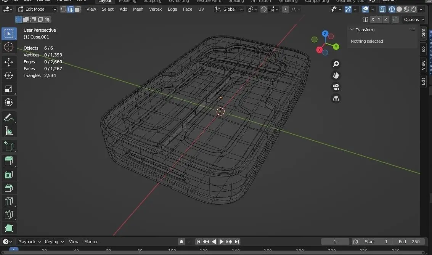Open pivot point dropdown
The image size is (432, 255).
(252, 10)
